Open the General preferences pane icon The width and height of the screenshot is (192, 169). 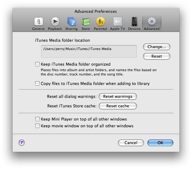click(x=38, y=21)
